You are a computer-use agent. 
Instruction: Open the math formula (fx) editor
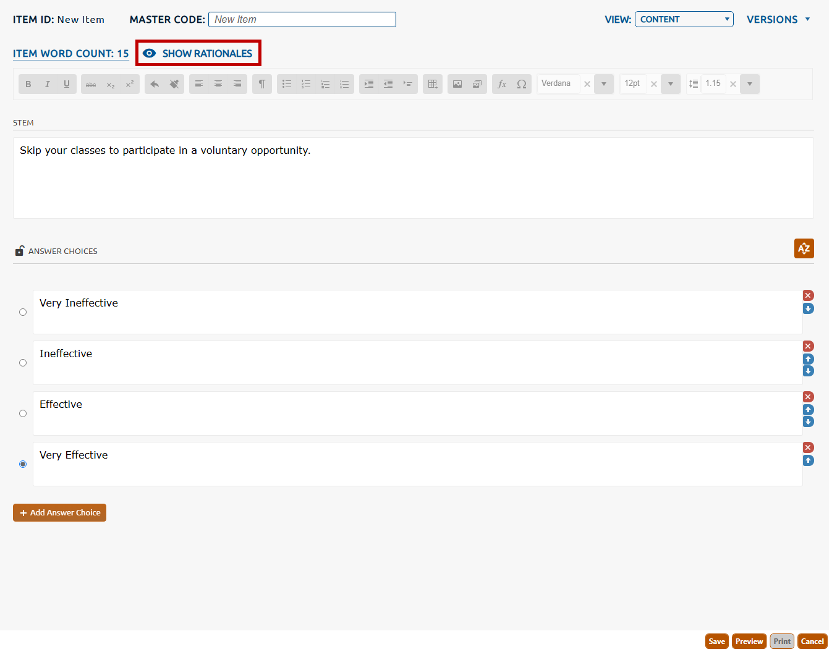[502, 84]
